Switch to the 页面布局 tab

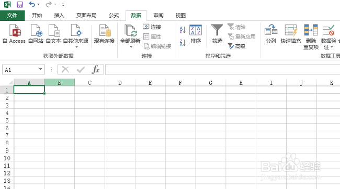(x=86, y=15)
